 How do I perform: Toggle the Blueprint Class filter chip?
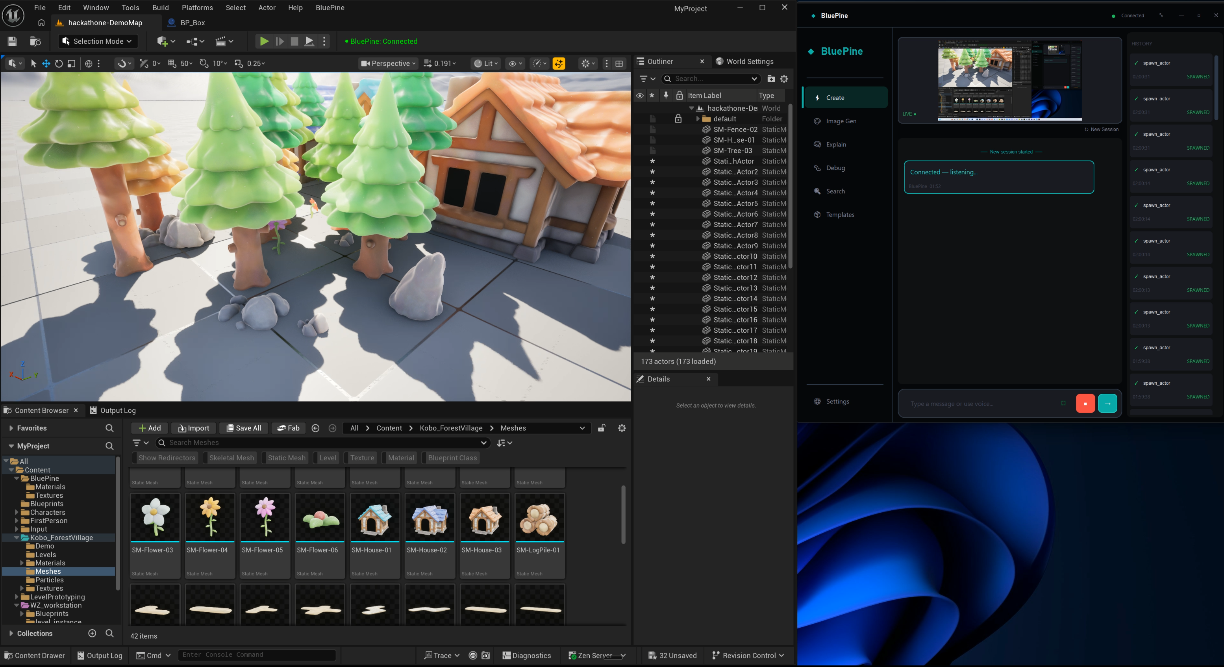pyautogui.click(x=452, y=458)
